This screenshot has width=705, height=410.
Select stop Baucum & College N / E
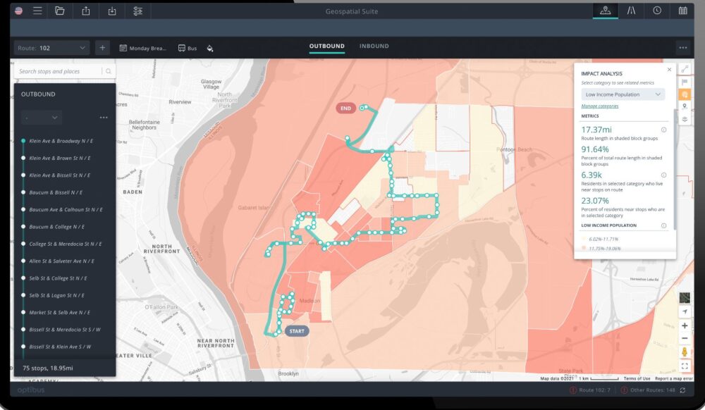(x=56, y=227)
